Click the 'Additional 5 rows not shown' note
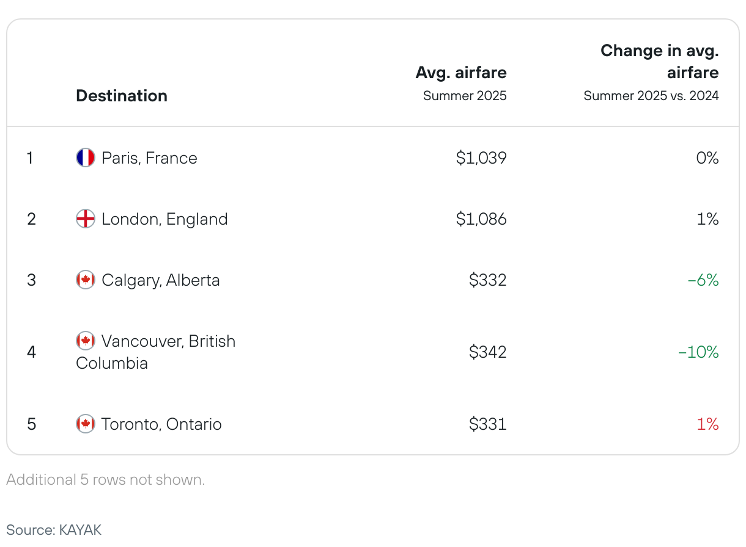Screen dimensions: 746x547 point(106,480)
